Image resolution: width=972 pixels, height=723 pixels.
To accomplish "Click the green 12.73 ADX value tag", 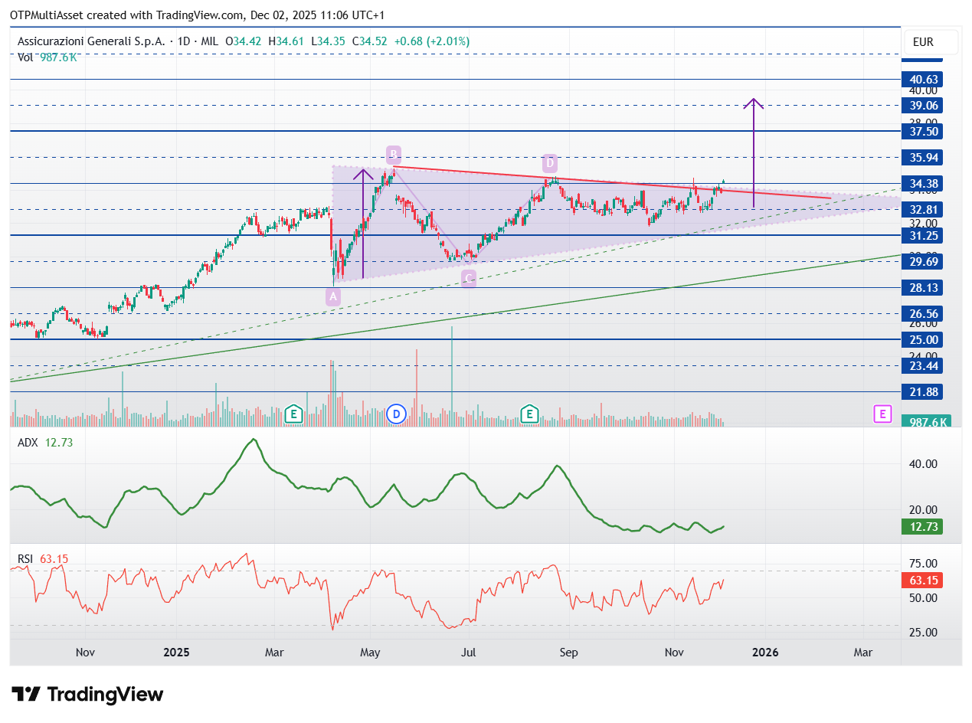I will (x=921, y=526).
